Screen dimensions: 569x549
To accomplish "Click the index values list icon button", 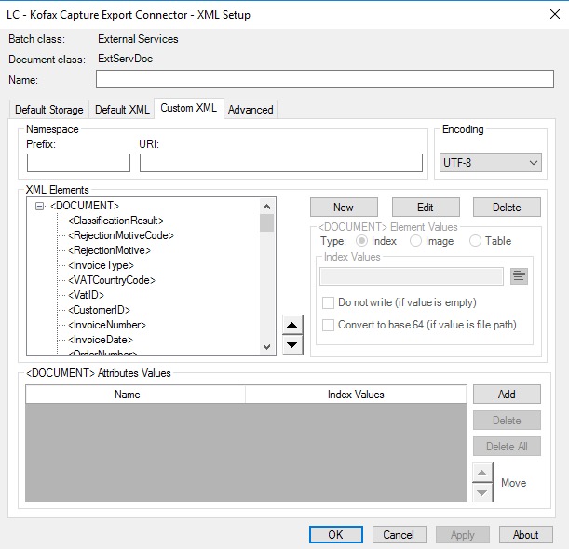I will [520, 275].
